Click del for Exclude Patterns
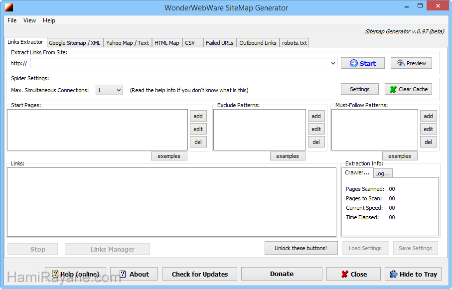The image size is (452, 289). click(316, 142)
